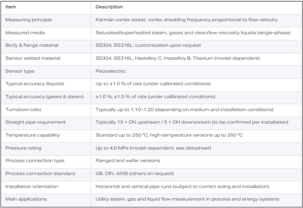This screenshot has width=303, height=208.
Task: Click the "Installation orientation" row label
Action: coord(32,186)
